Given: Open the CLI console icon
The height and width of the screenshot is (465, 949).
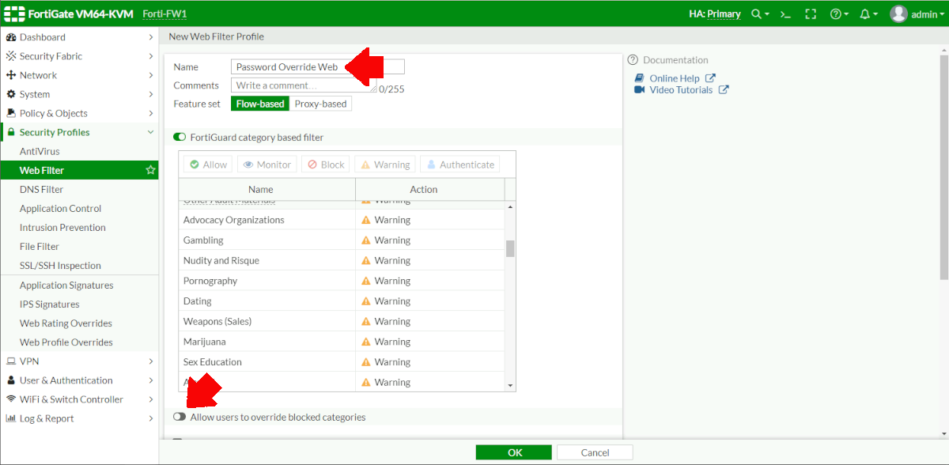Looking at the screenshot, I should (785, 13).
